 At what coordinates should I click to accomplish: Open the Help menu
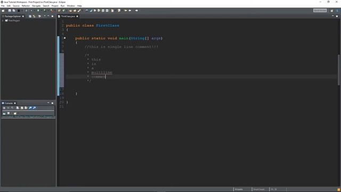(x=79, y=6)
